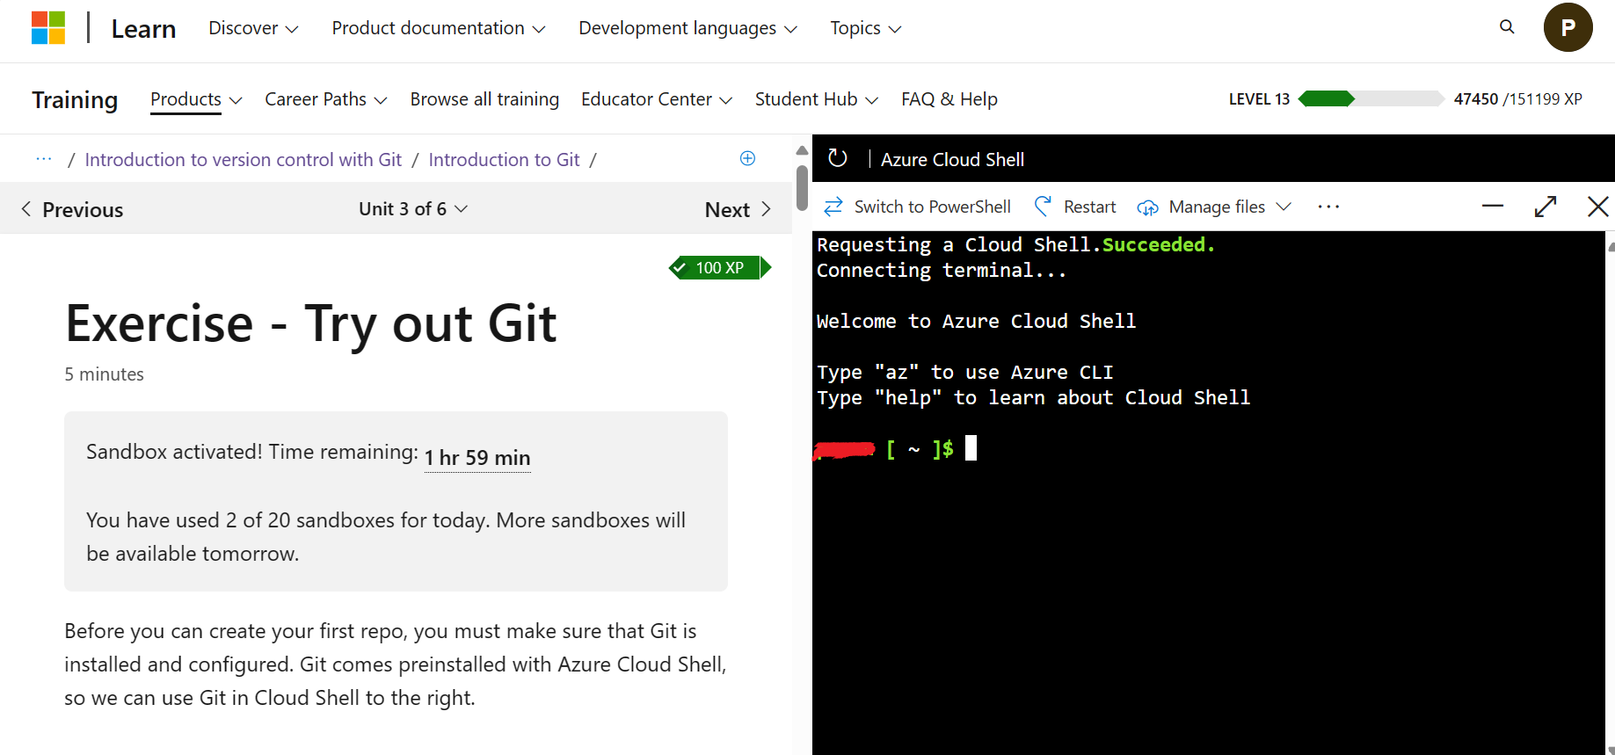Click the Microsoft logo
The height and width of the screenshot is (755, 1615).
[x=48, y=27]
